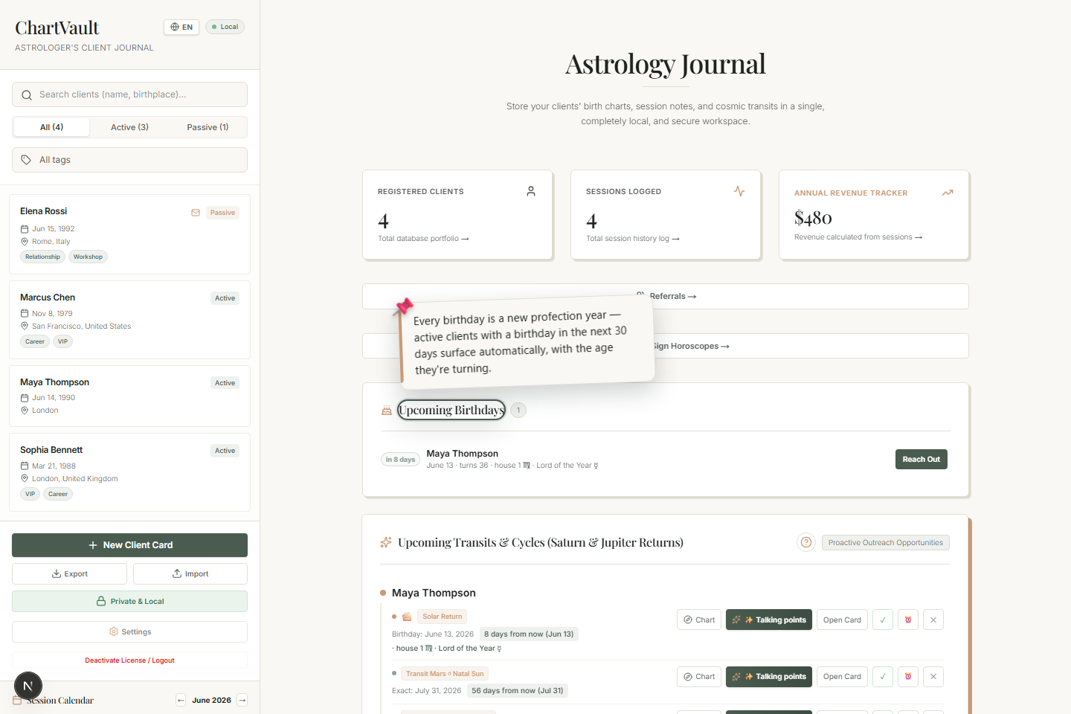
Task: Open Talking points for Transit Mars row
Action: [769, 677]
